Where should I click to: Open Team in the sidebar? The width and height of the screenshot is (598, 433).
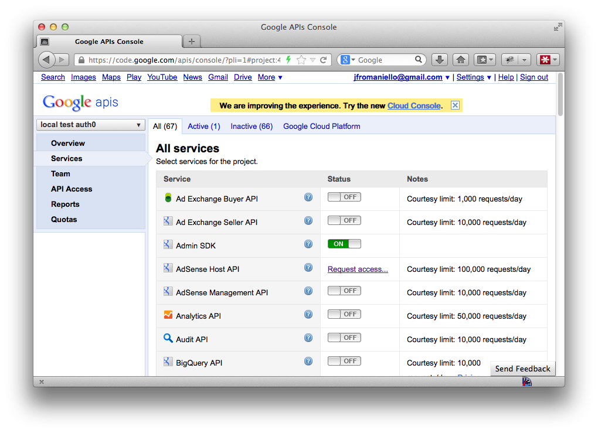click(x=60, y=174)
